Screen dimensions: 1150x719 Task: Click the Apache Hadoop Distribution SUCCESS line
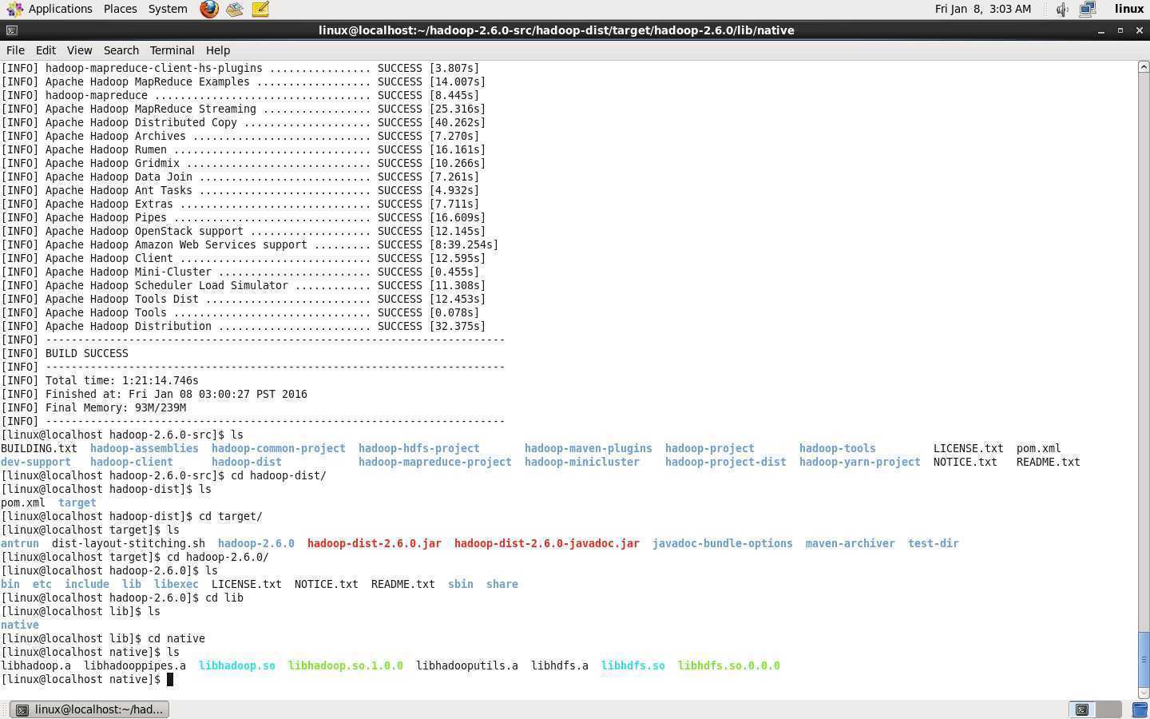243,326
